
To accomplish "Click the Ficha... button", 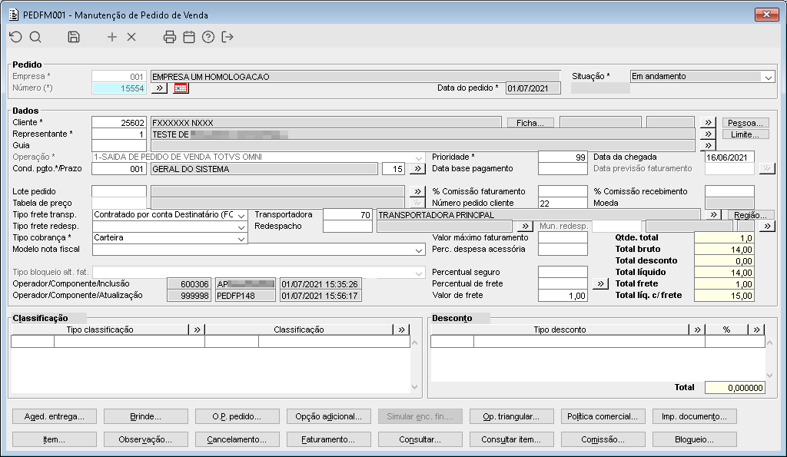I will click(x=530, y=122).
